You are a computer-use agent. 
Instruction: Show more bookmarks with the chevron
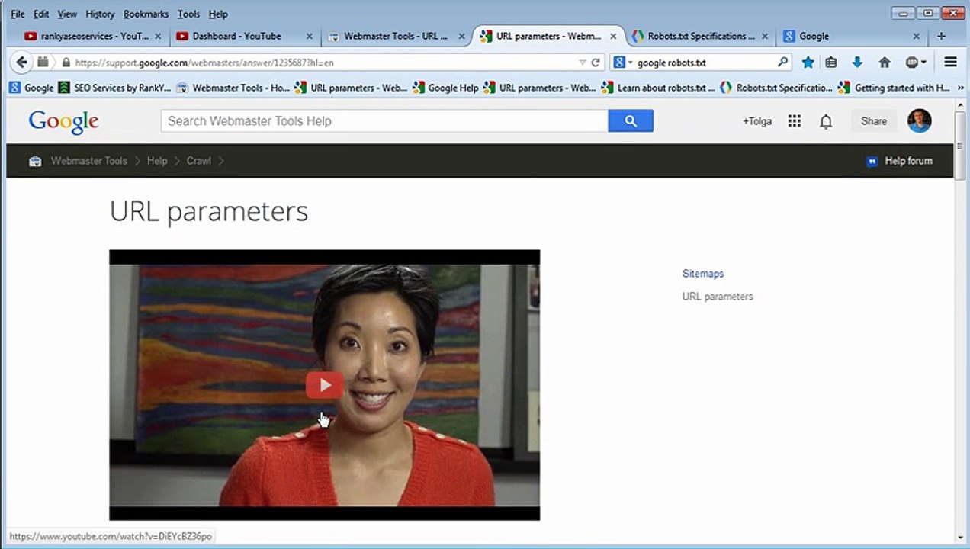click(960, 88)
